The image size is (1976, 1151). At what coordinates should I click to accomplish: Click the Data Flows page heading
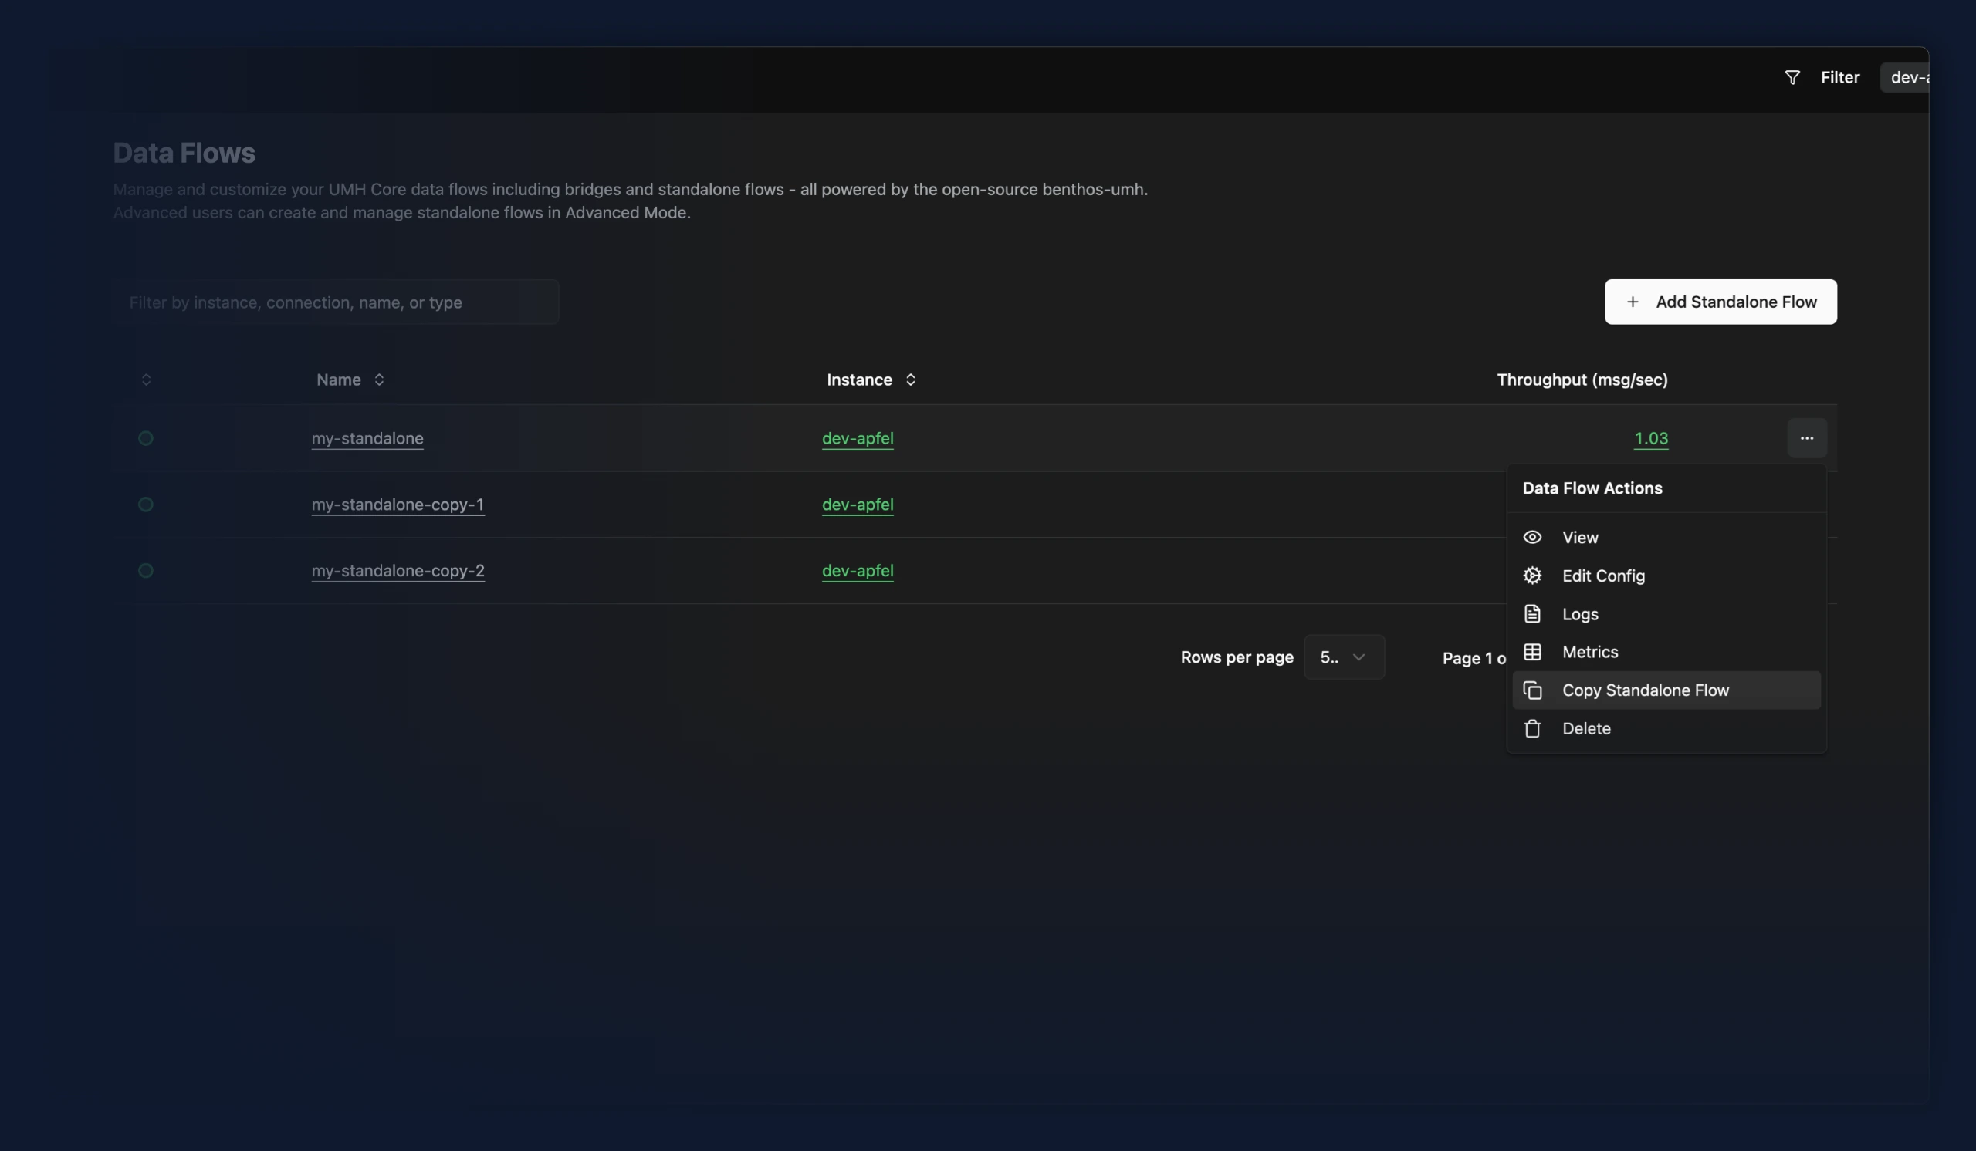tap(184, 153)
